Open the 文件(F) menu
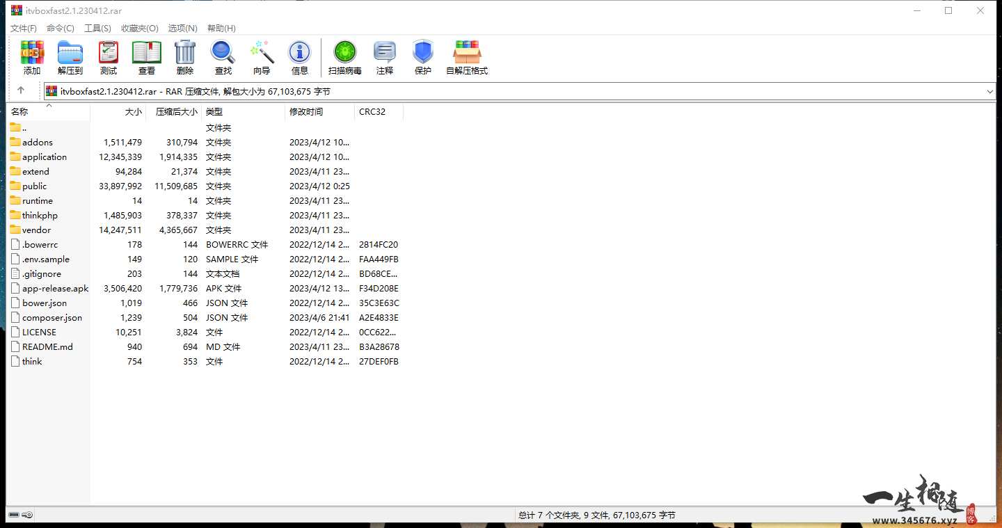This screenshot has width=1002, height=528. 24,29
